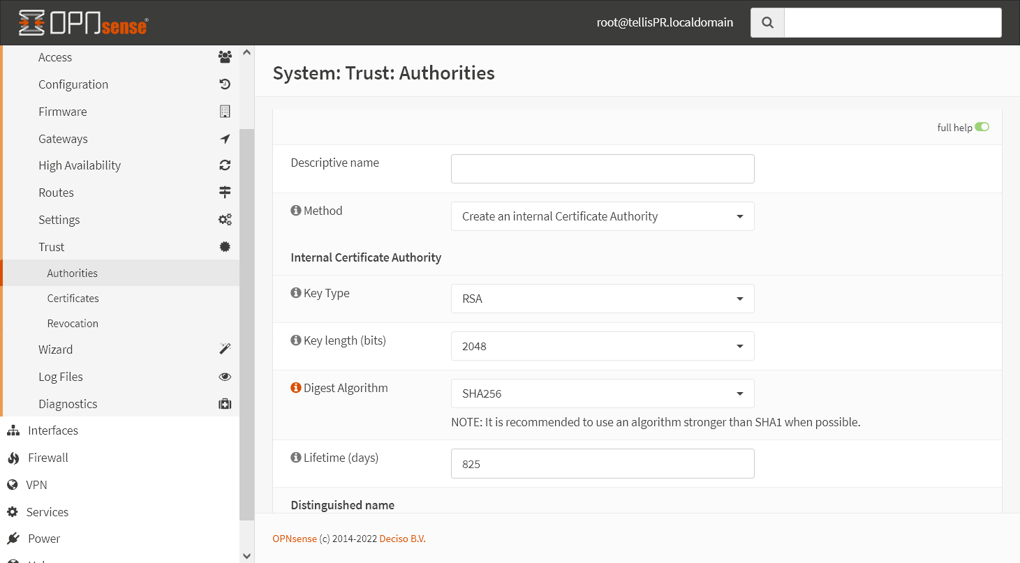This screenshot has width=1020, height=563.
Task: Click the Settings gears icon
Action: [225, 219]
